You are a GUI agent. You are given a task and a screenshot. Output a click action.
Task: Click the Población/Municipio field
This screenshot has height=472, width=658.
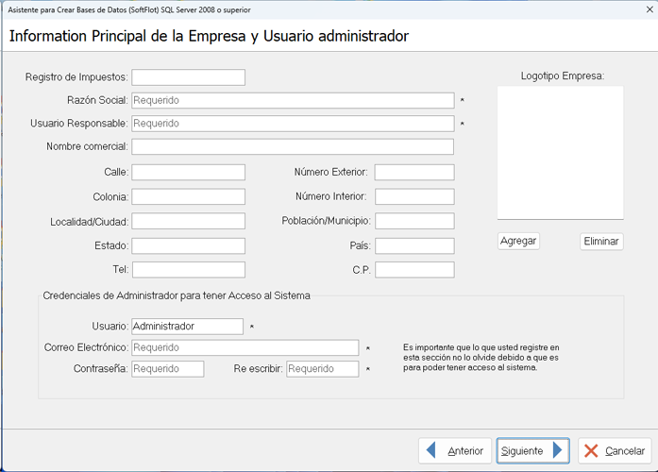(413, 222)
